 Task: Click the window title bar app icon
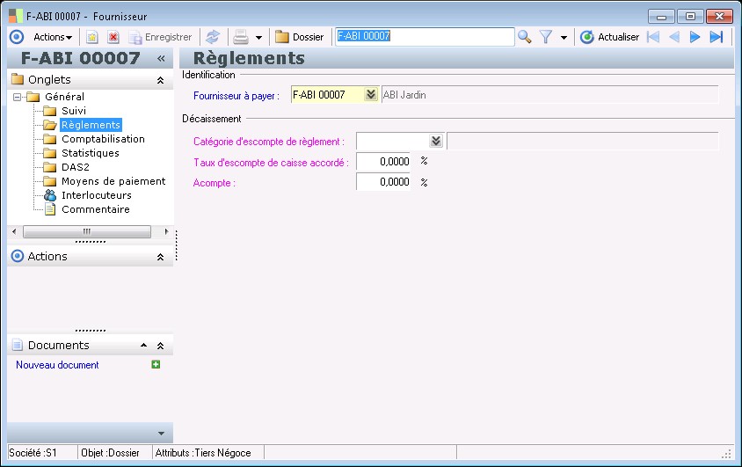click(16, 16)
